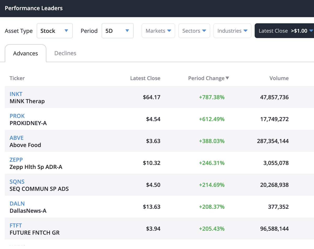Click the 96,588,144 volume value
This screenshot has width=314, height=249.
274,229
